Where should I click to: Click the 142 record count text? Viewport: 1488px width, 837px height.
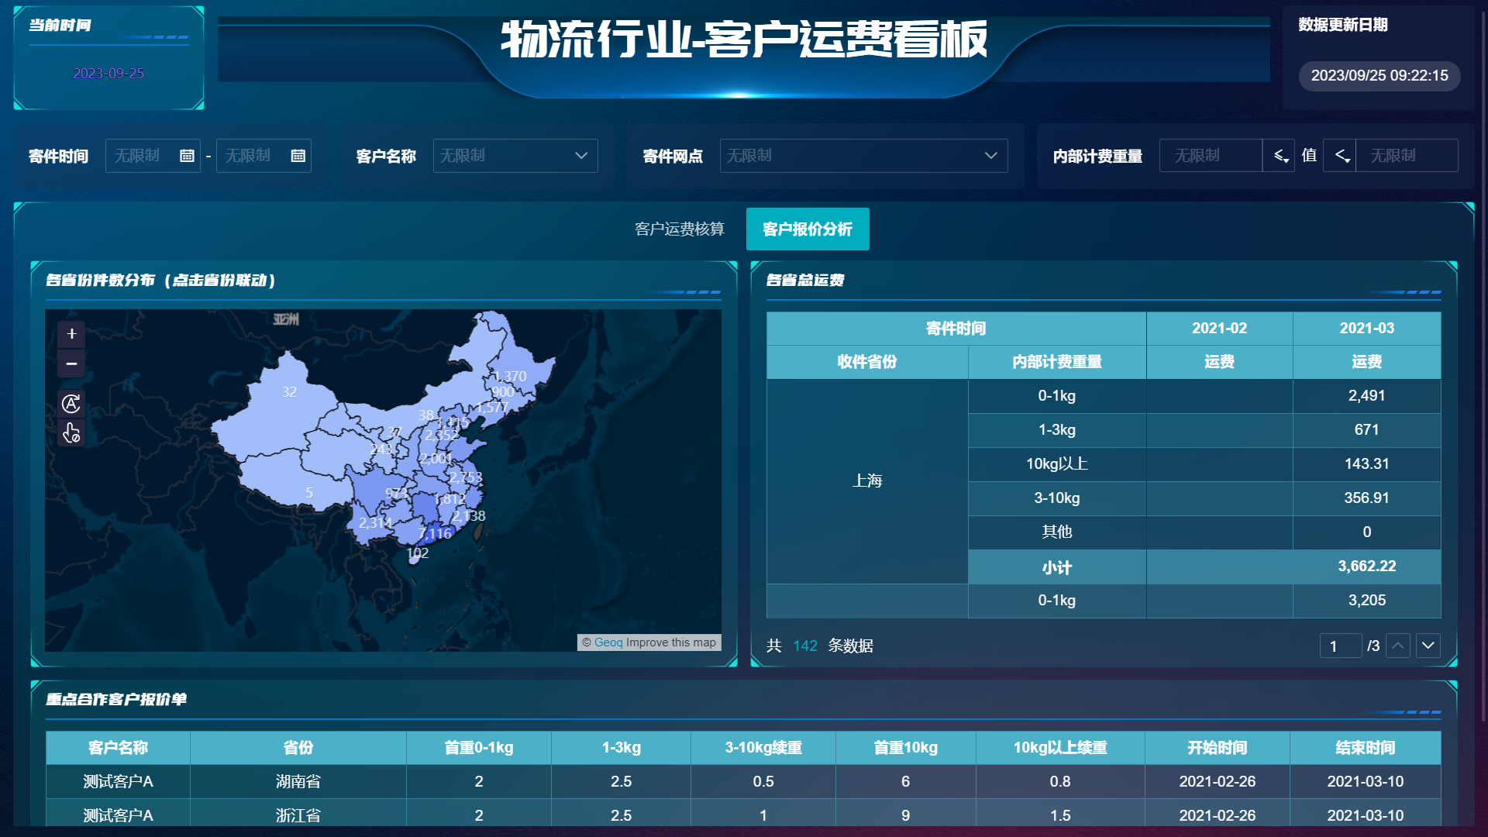tap(805, 646)
